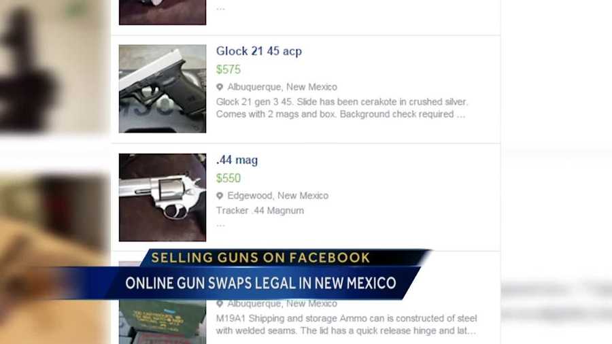612x344 pixels.
Task: Expand the truncated Glock 21 gen 3 description
Action: [460, 114]
